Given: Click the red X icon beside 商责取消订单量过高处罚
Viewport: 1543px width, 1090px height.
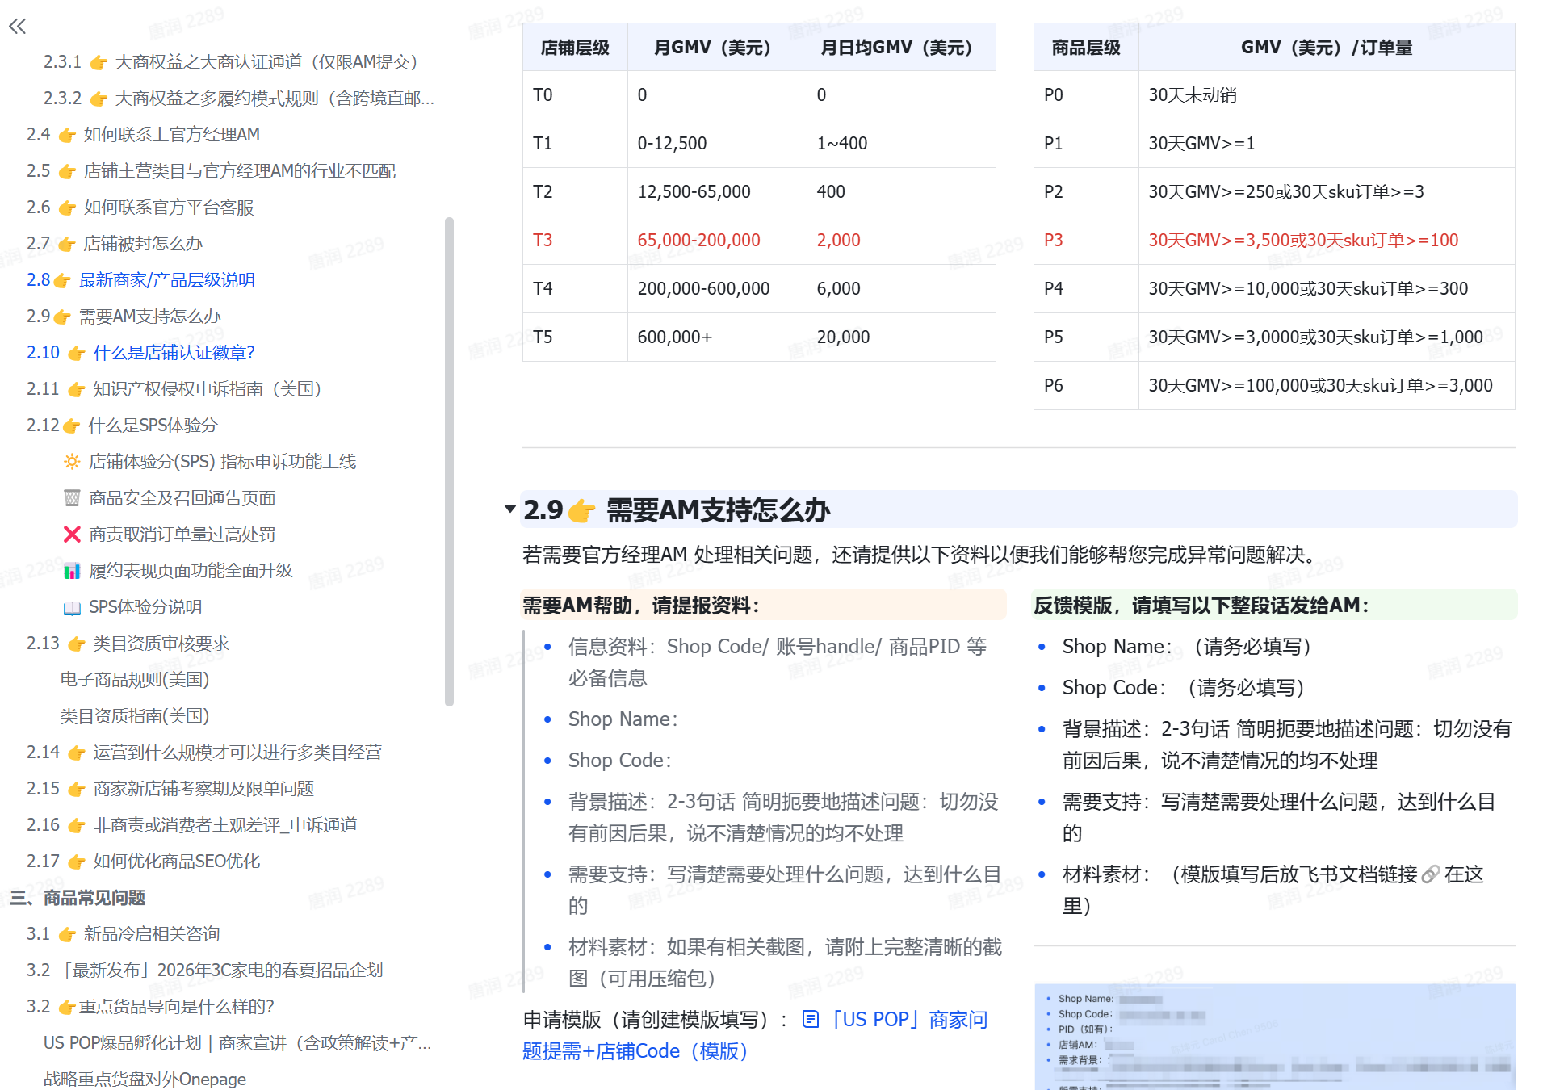Looking at the screenshot, I should (x=72, y=535).
